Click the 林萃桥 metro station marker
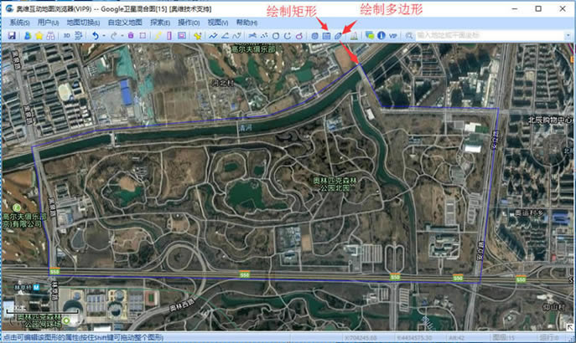 (x=36, y=287)
